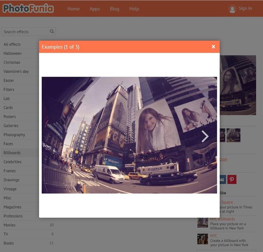Viewport: 263px width, 252px height.
Task: Focus the Search effects input field
Action: pyautogui.click(x=26, y=32)
